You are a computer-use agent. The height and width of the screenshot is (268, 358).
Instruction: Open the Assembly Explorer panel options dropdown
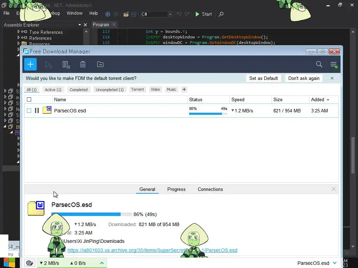[x=80, y=25]
